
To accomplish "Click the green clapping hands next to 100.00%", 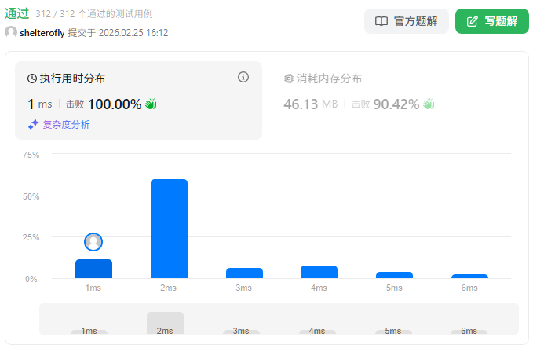I will (152, 104).
